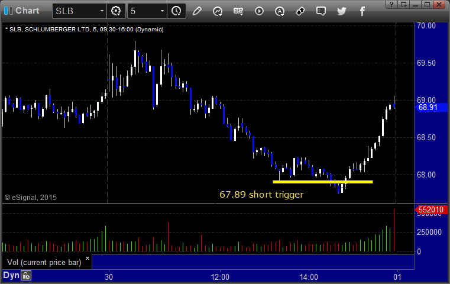The width and height of the screenshot is (450, 284).
Task: Click the pop-out window icon
Action: 403,4
